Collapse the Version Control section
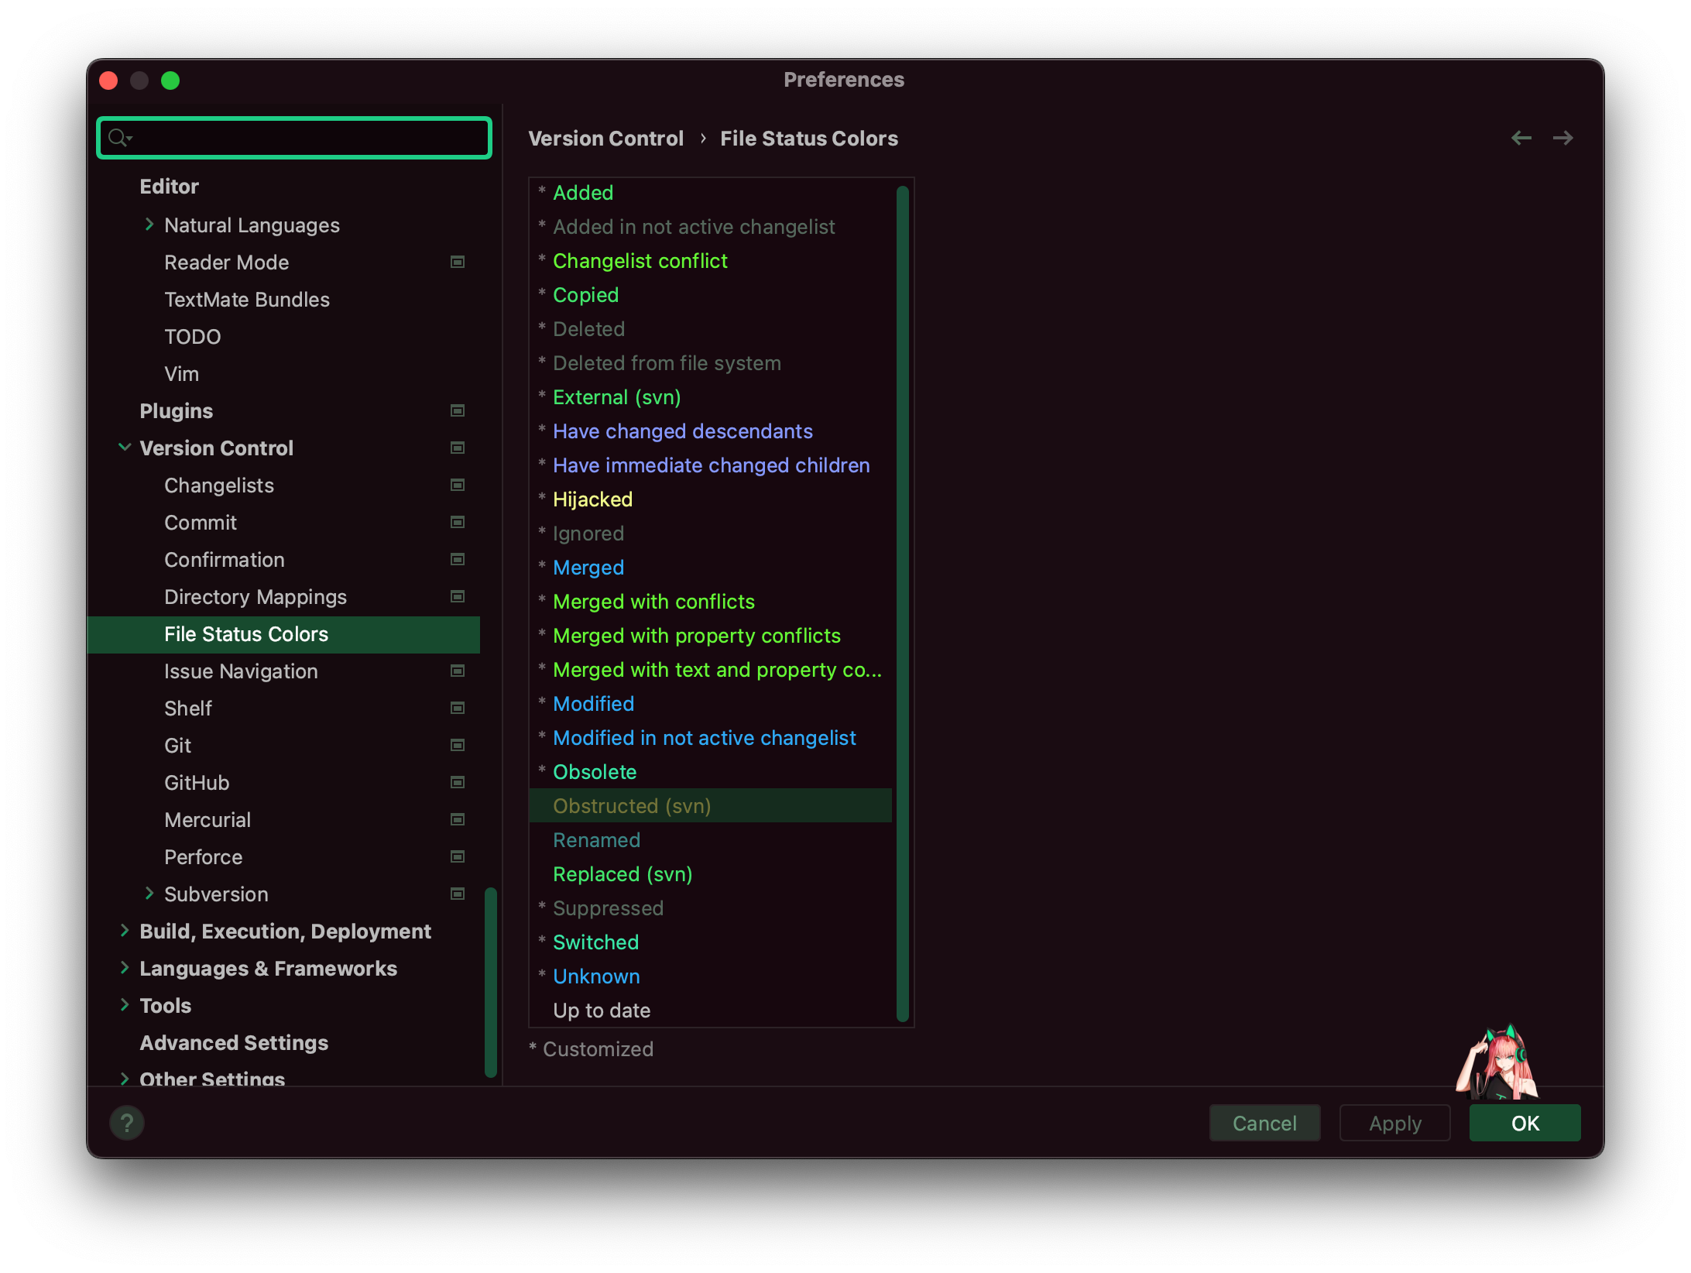The height and width of the screenshot is (1273, 1691). 125,448
